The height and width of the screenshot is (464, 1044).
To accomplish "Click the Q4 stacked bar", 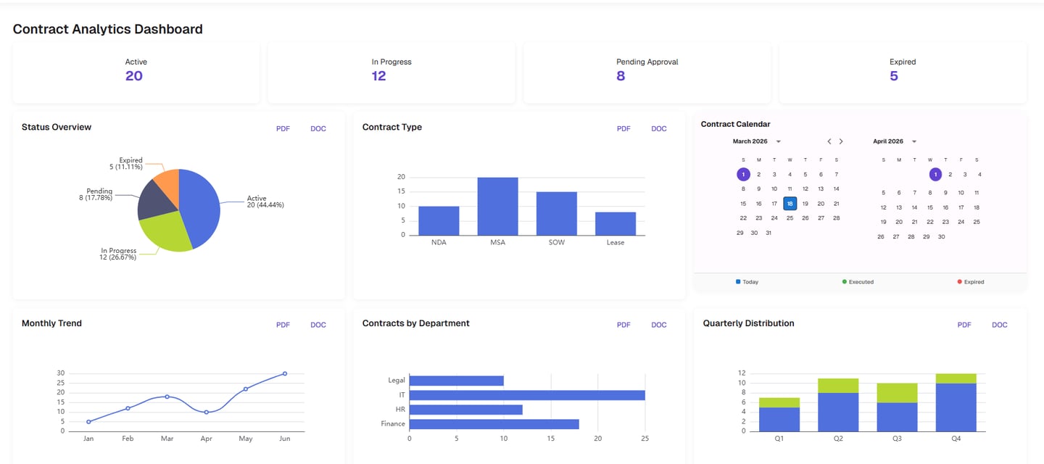I will tap(956, 402).
